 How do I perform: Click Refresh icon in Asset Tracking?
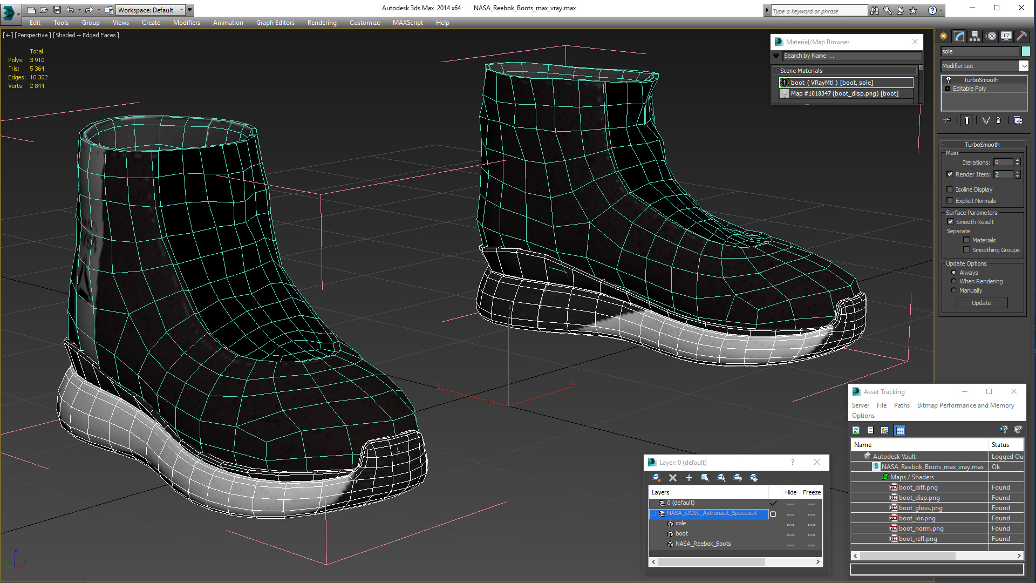click(x=856, y=430)
